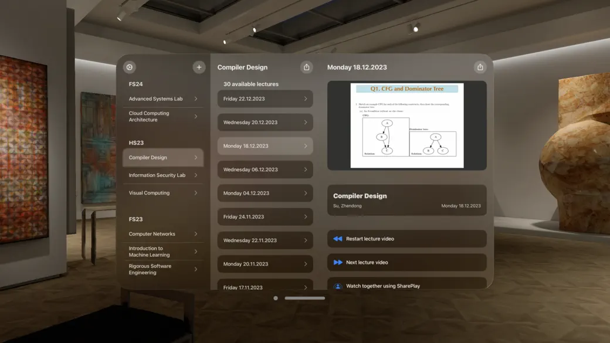Screen dimensions: 610x343
Task: Tap the share icon beside Monday 18.12.2023
Action: point(480,67)
